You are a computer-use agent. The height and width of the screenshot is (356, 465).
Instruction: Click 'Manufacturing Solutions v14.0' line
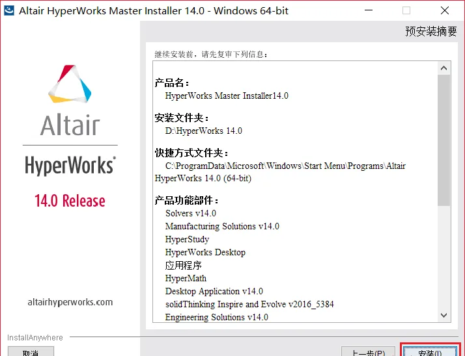coord(223,226)
